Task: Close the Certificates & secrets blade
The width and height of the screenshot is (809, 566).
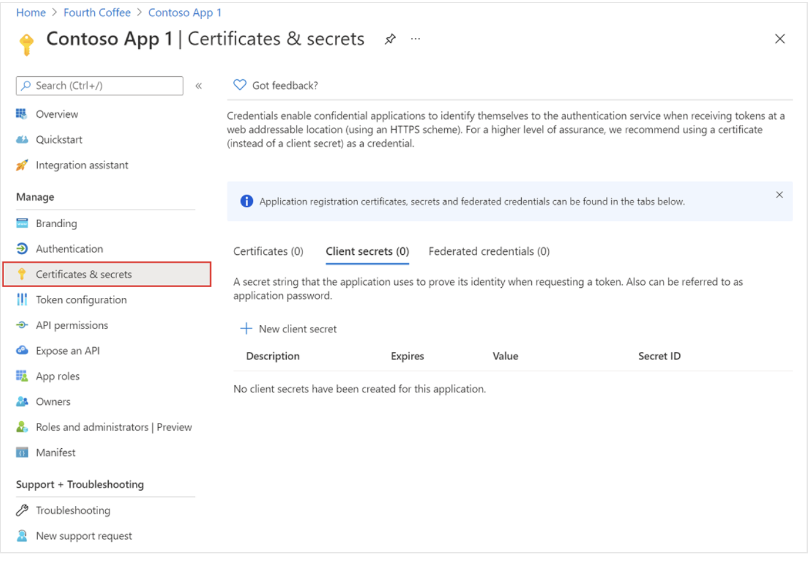Action: (780, 39)
